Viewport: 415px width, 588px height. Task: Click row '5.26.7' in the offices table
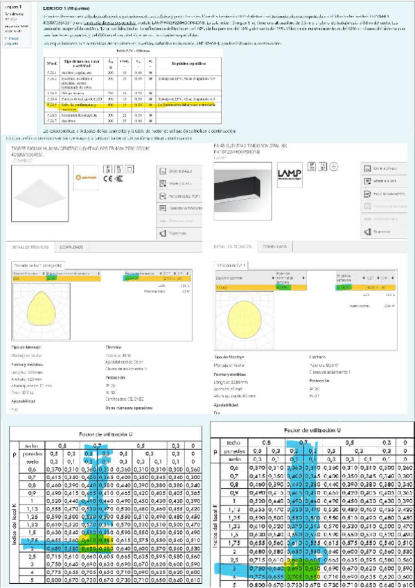(132, 121)
